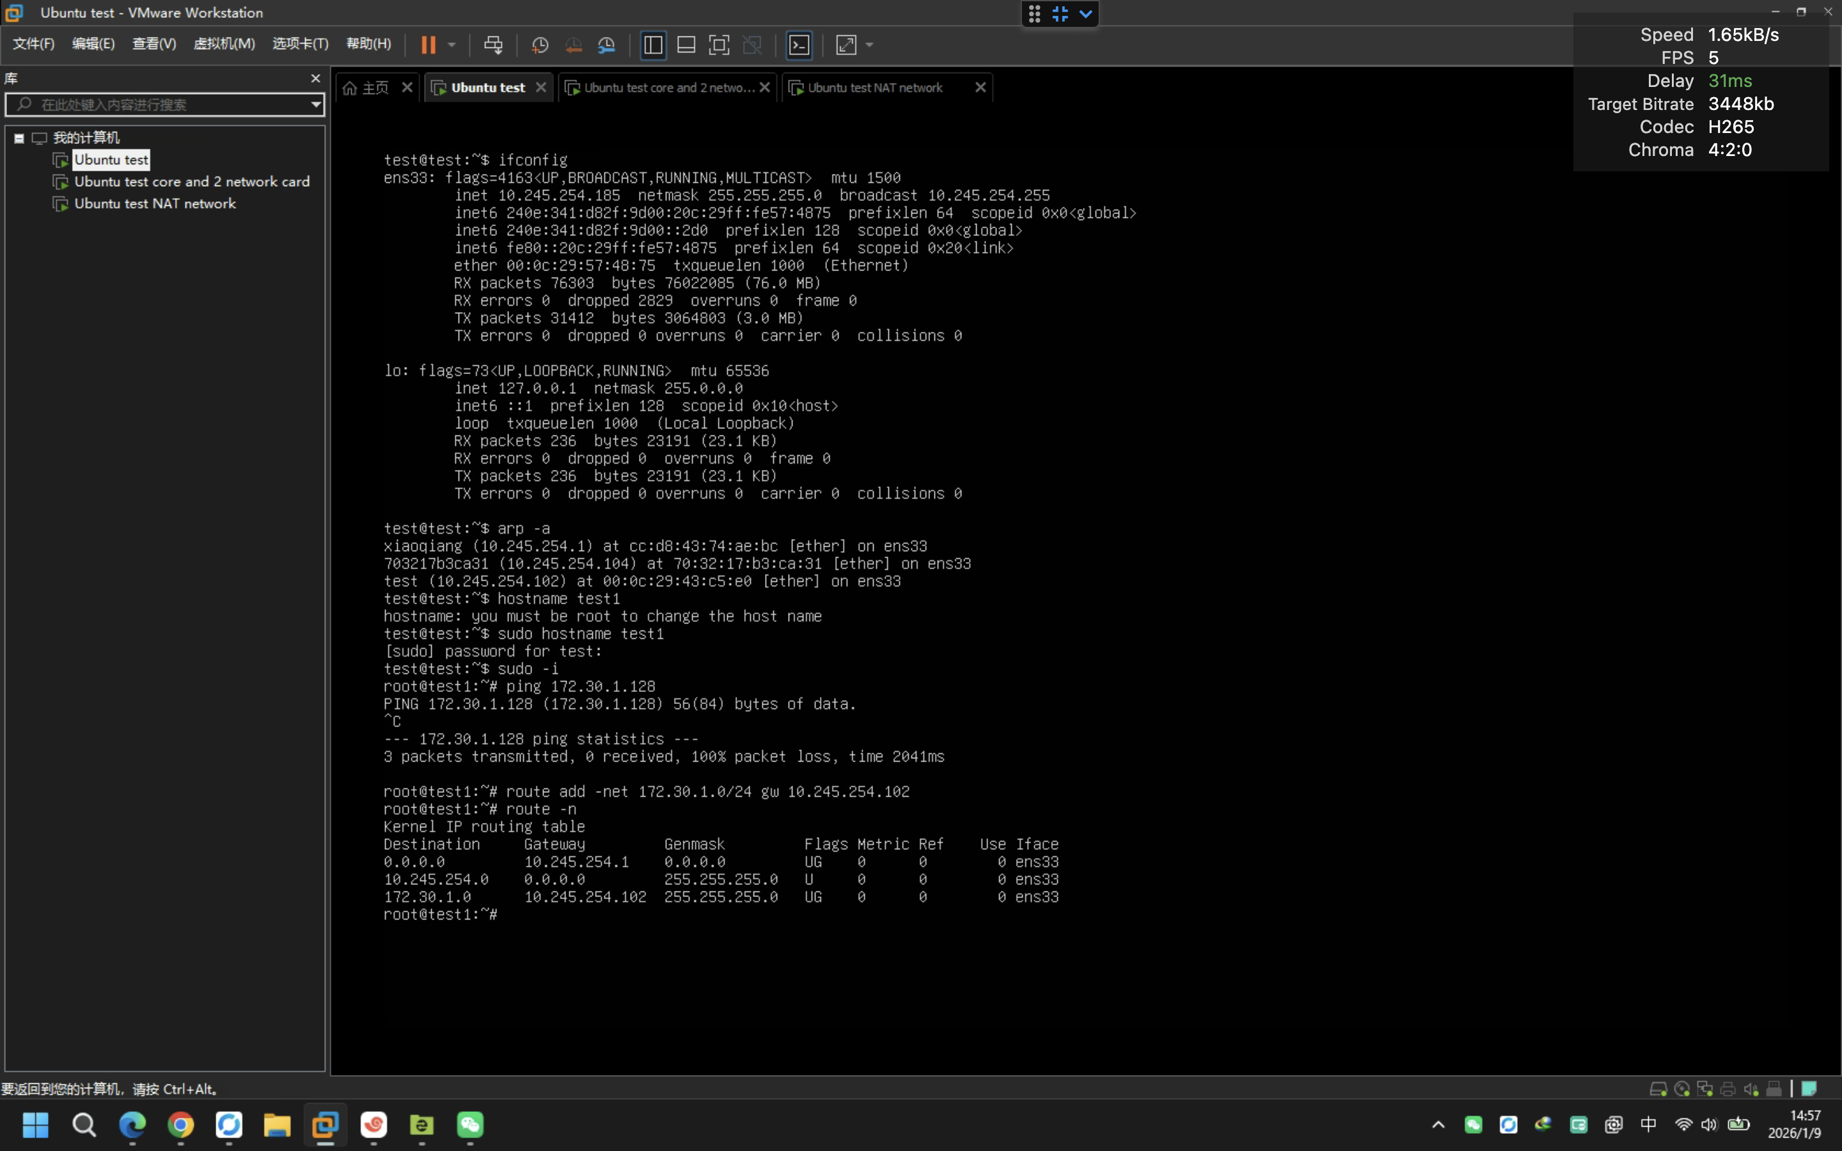This screenshot has width=1842, height=1151.
Task: Open the 虚拟机(M) menu
Action: [224, 43]
